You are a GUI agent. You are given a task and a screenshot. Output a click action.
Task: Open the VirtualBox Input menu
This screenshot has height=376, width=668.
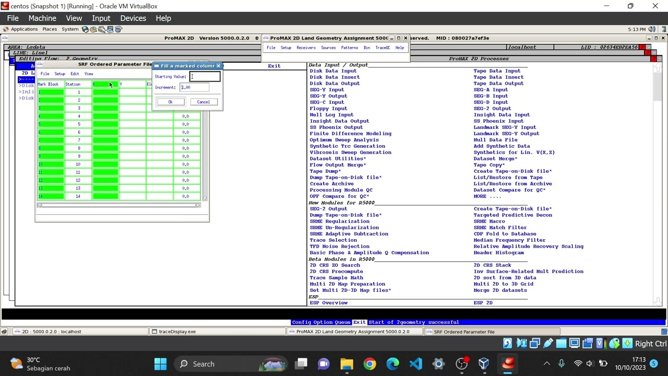pos(101,18)
